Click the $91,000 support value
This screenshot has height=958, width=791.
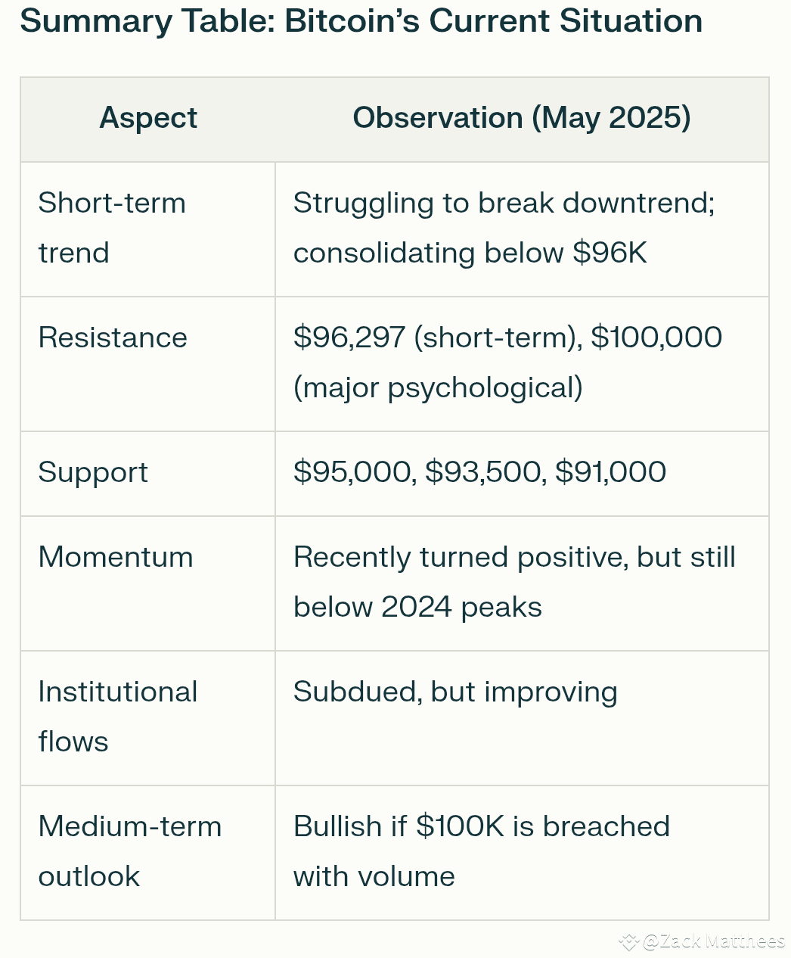tap(610, 472)
